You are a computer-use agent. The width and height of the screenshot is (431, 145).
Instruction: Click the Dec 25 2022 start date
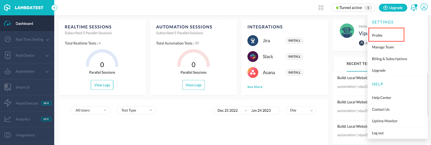[x=228, y=111]
